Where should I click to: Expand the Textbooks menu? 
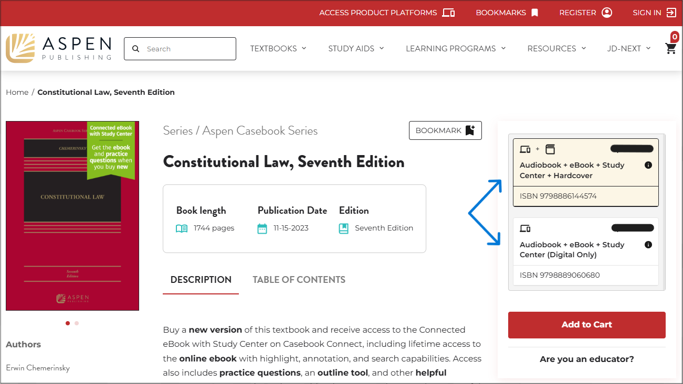278,48
